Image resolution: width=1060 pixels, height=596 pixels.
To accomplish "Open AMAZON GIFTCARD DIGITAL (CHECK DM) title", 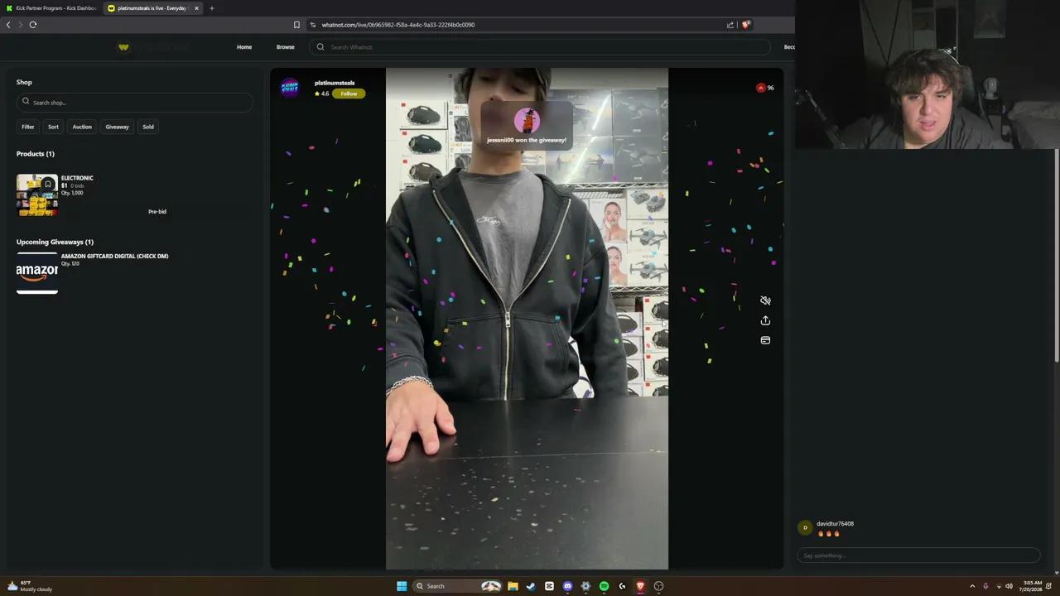I will coord(114,257).
